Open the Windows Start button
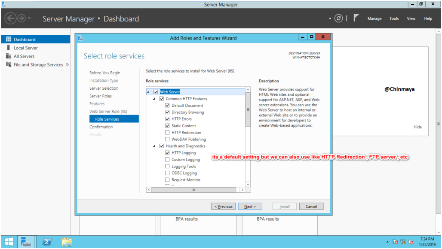 9,242
